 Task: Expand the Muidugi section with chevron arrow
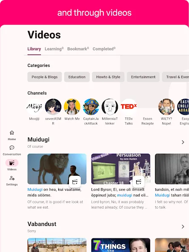point(183,142)
